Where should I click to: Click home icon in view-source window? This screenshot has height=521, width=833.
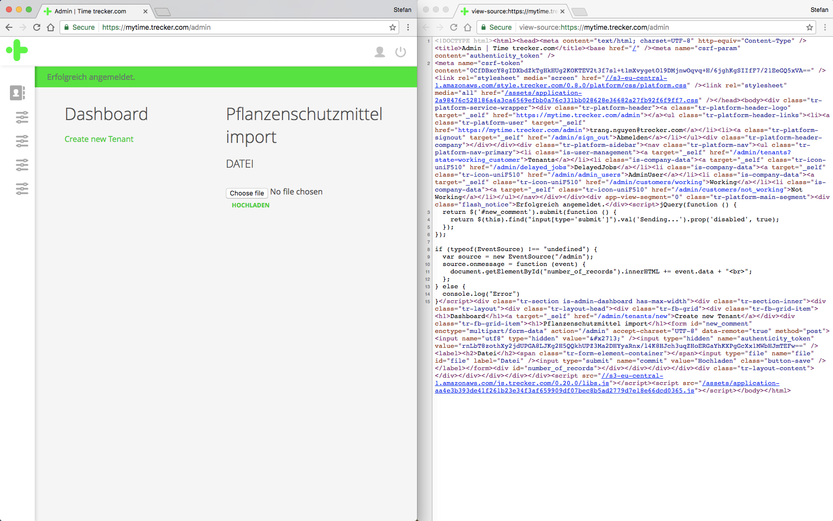[x=468, y=27]
